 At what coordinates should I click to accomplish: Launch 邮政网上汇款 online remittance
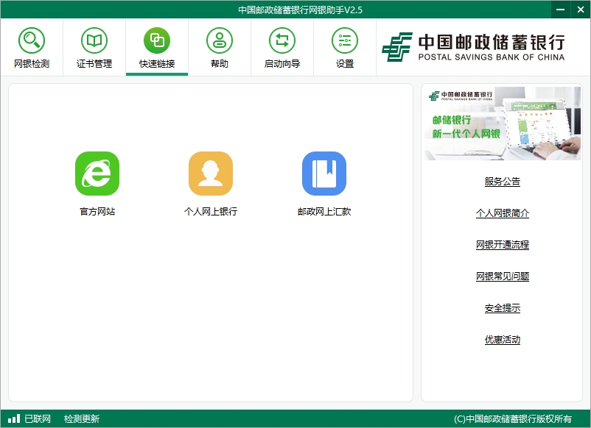pos(325,174)
